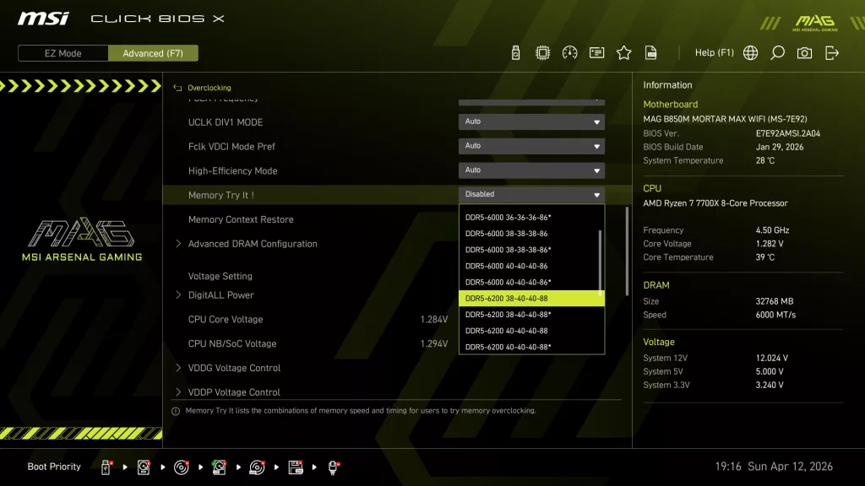Switch to Advanced (F7) mode
The image size is (865, 486).
[153, 53]
